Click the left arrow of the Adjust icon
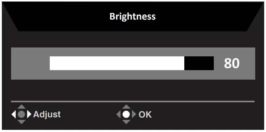This screenshot has height=132, width=266. [13, 114]
